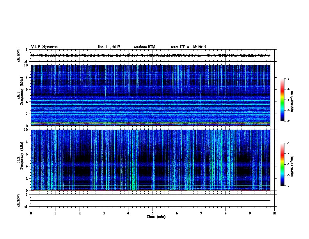Click the "10" tick on the time axis

[x=274, y=213]
